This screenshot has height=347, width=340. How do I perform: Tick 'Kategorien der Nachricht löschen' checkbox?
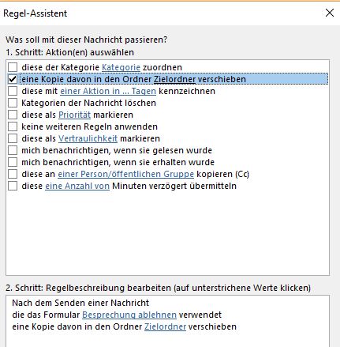(13, 103)
